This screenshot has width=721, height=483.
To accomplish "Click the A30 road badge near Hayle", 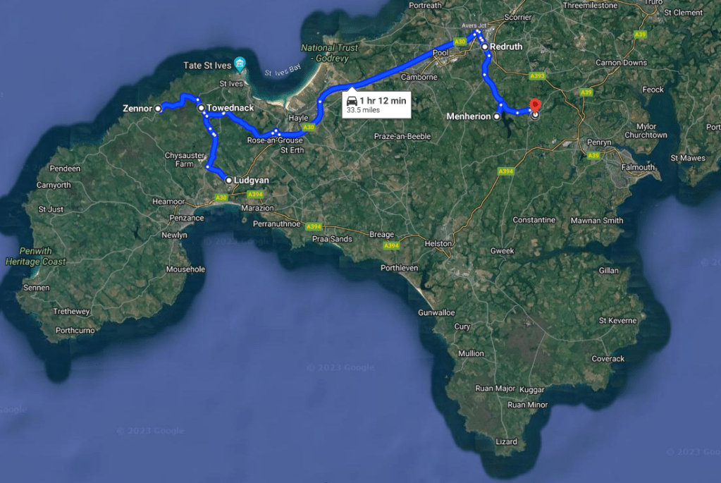I will (309, 128).
